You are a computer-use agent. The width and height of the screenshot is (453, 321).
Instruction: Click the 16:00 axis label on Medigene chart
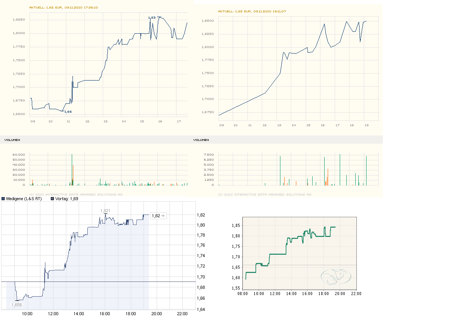tap(105, 313)
